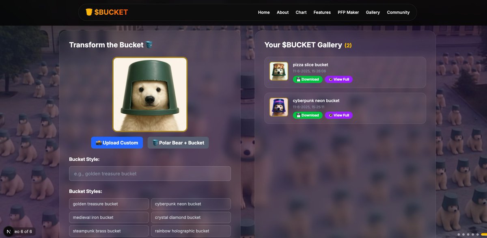This screenshot has width=487, height=238.
Task: Pick the crystal diamond bucket style
Action: 191,217
